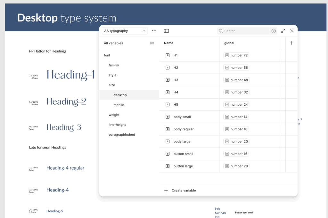This screenshot has width=328, height=218.
Task: Expand the variables panel to full size
Action: [283, 31]
